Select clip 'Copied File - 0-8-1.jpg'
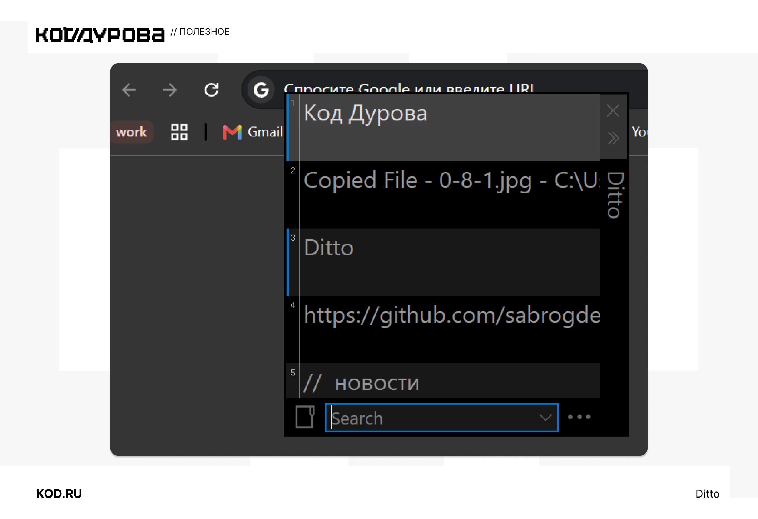The image size is (758, 519). [x=443, y=195]
